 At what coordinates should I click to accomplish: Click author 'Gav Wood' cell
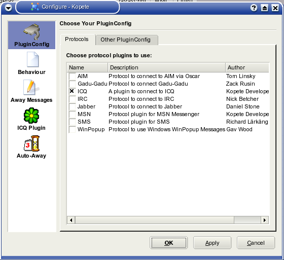[239, 129]
